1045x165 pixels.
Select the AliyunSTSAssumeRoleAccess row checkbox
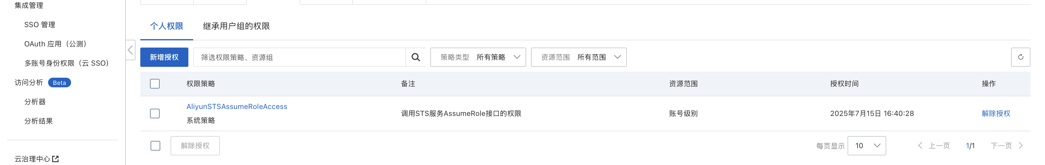click(x=155, y=114)
